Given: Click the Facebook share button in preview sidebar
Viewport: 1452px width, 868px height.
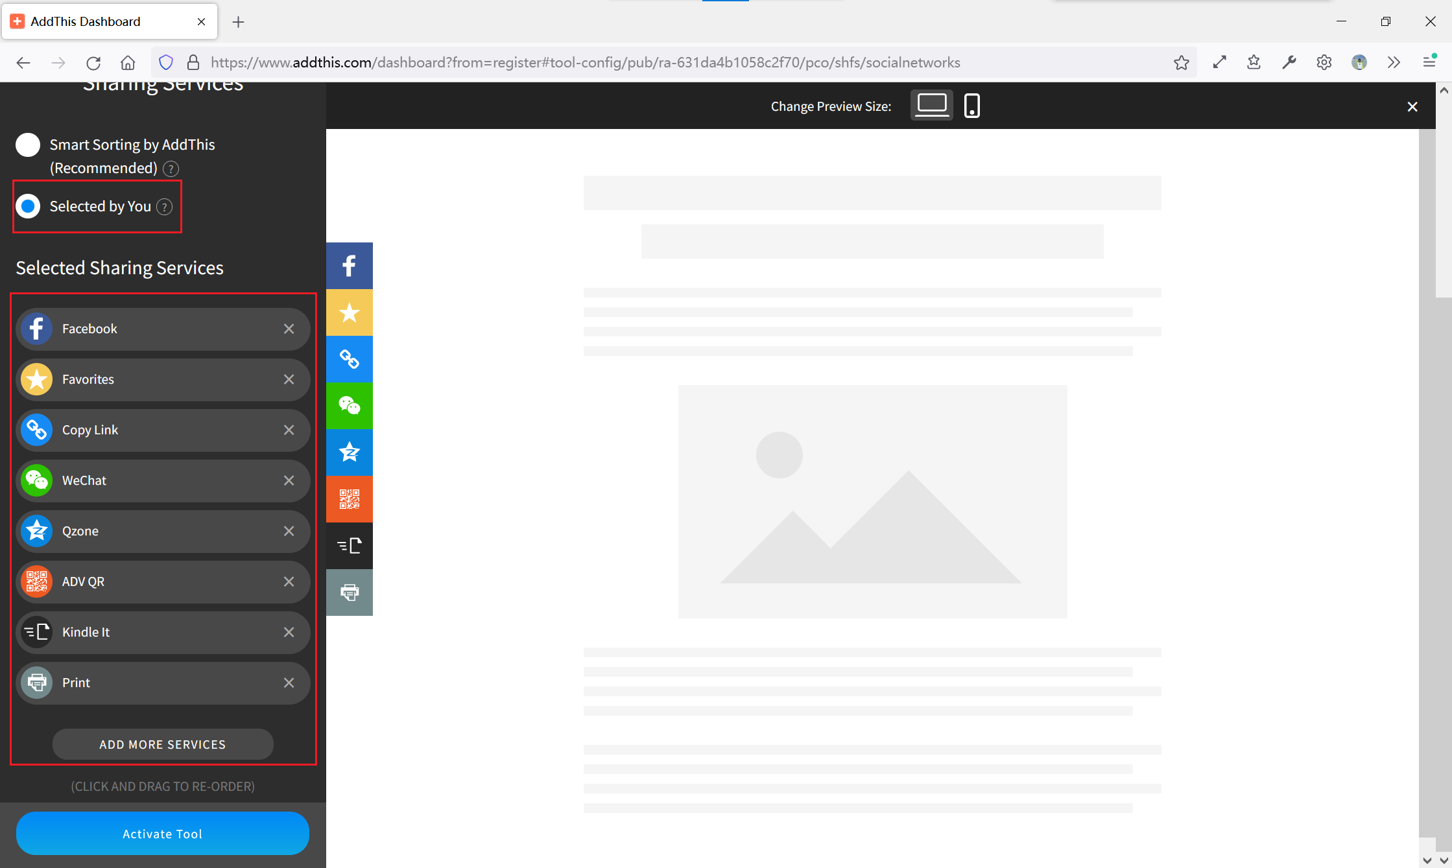Looking at the screenshot, I should point(349,266).
